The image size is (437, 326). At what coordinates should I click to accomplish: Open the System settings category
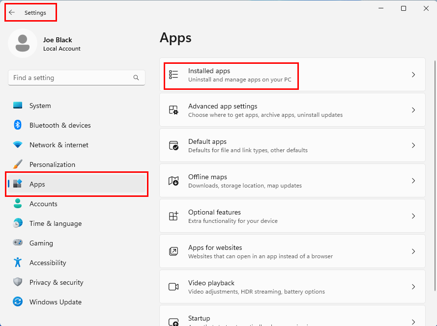point(40,106)
